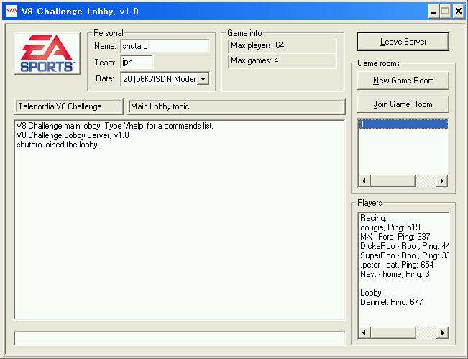The width and height of the screenshot is (468, 359).
Task: Click the Max games: 4 info field
Action: click(x=282, y=61)
